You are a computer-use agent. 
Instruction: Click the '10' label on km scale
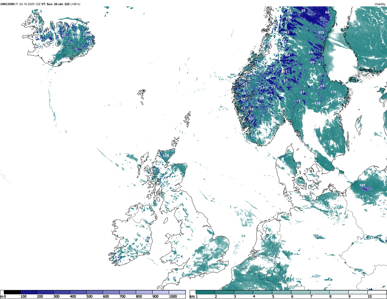click(x=369, y=297)
